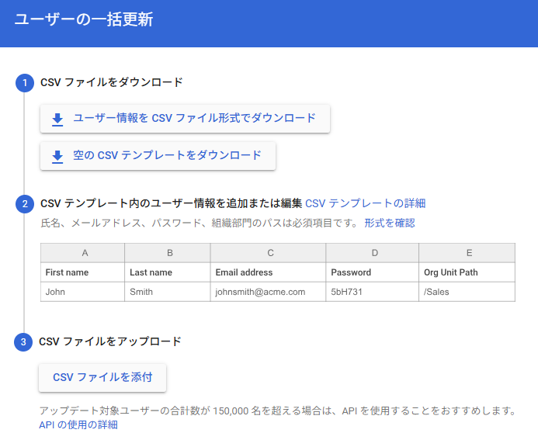Select the step 1 number circle
The width and height of the screenshot is (538, 440).
click(24, 82)
